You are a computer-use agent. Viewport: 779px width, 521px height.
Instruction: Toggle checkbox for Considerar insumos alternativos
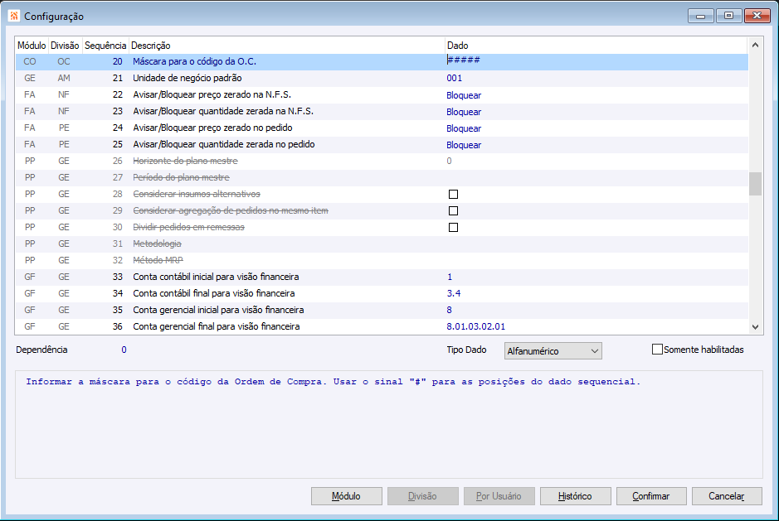[453, 194]
